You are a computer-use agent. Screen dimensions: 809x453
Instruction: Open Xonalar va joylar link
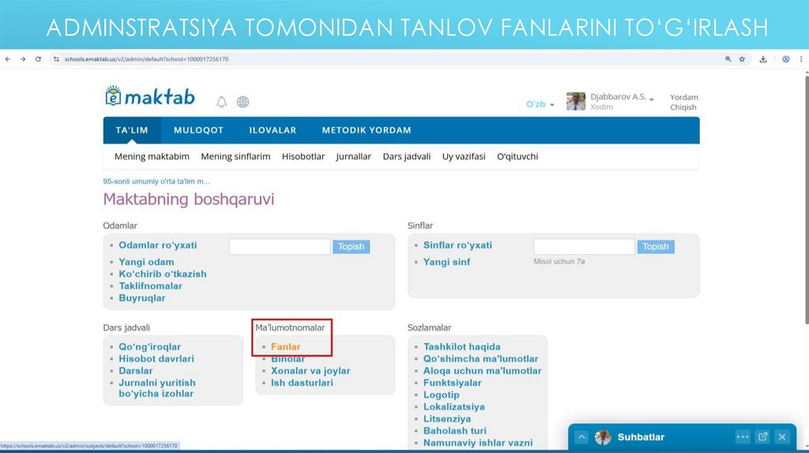tap(310, 371)
